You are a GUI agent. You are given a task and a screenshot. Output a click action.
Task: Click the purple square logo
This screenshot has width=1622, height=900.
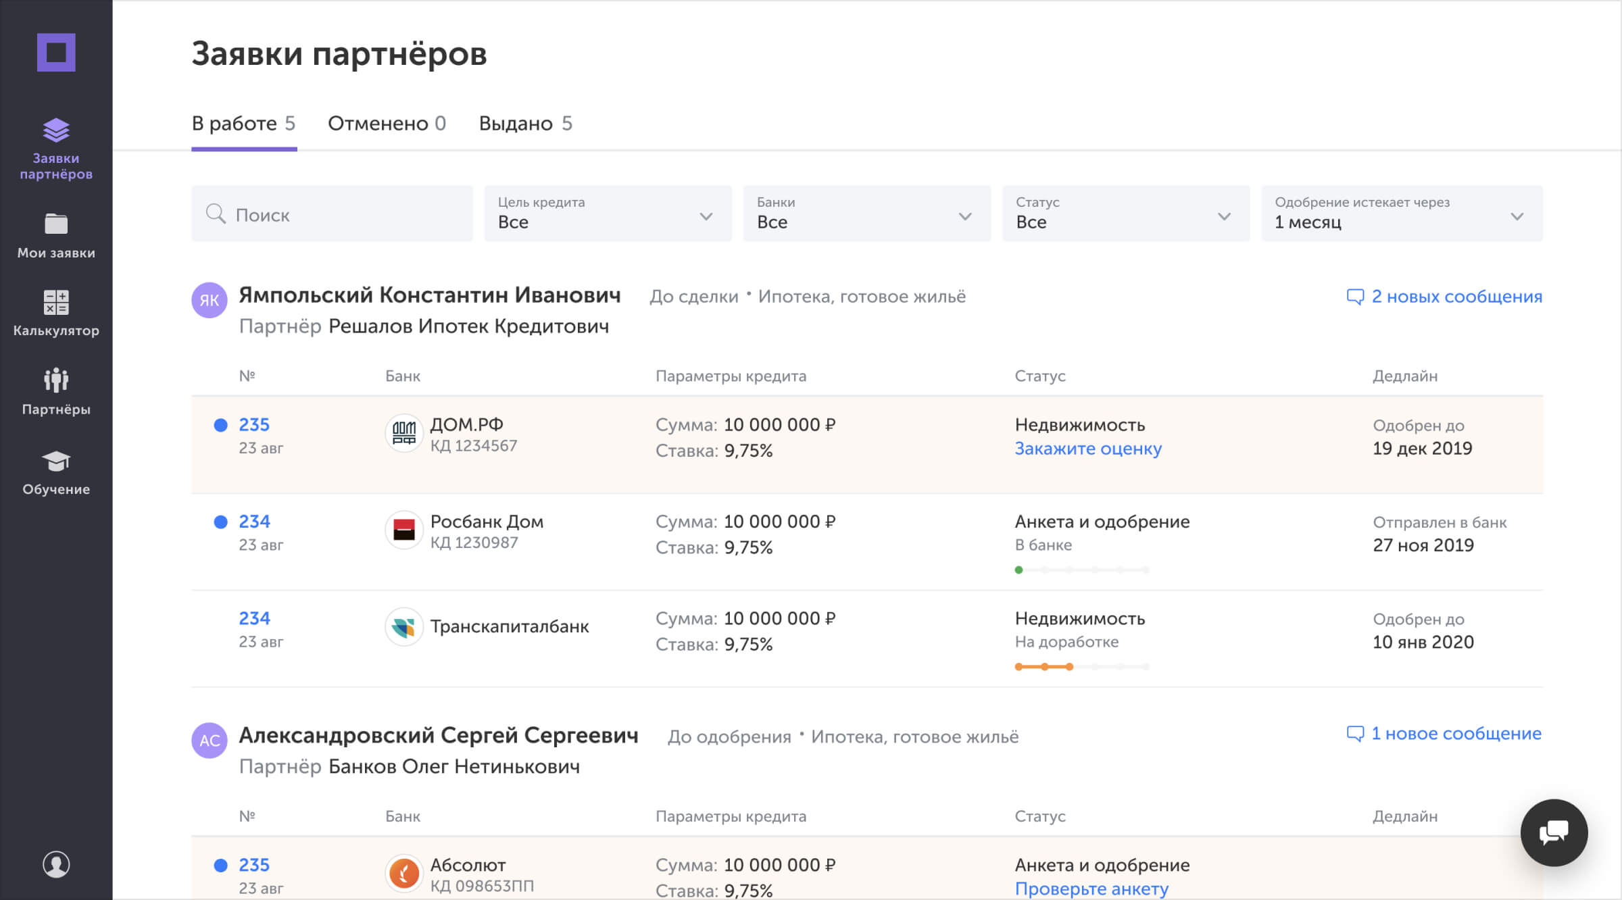(56, 52)
